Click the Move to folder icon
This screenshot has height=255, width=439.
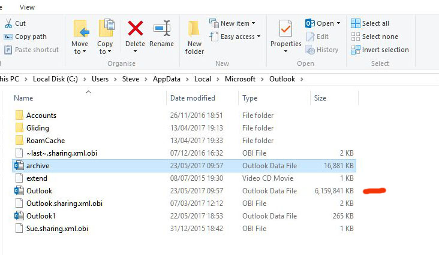(81, 28)
